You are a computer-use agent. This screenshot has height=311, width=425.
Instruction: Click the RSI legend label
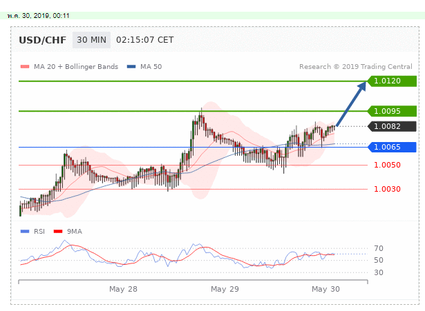[39, 232]
